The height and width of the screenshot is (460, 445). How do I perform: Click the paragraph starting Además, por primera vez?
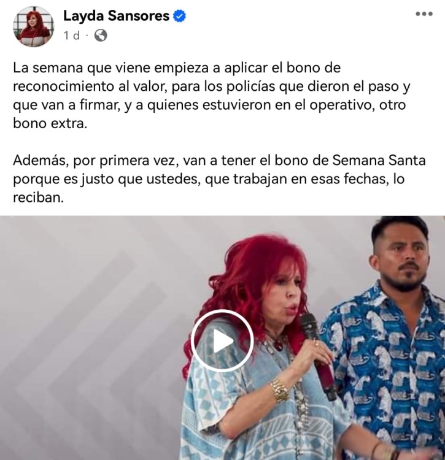(x=219, y=178)
